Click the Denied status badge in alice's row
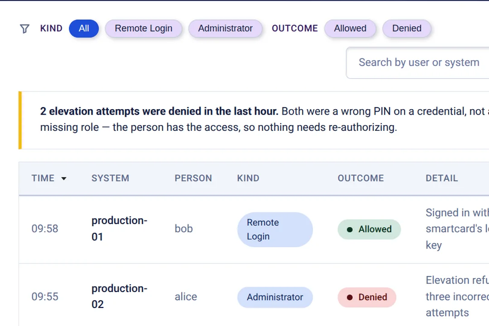Image resolution: width=489 pixels, height=326 pixels. click(x=367, y=297)
